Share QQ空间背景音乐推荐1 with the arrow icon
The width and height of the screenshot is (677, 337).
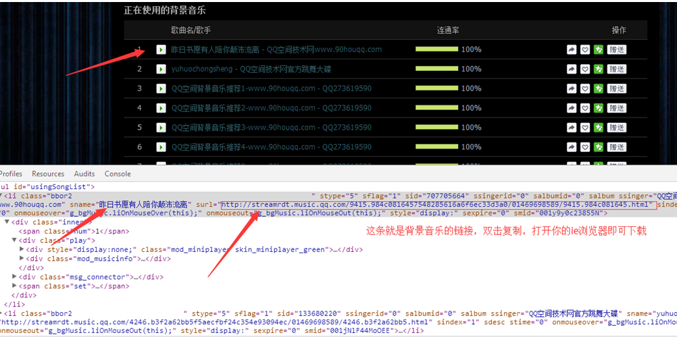pyautogui.click(x=571, y=88)
